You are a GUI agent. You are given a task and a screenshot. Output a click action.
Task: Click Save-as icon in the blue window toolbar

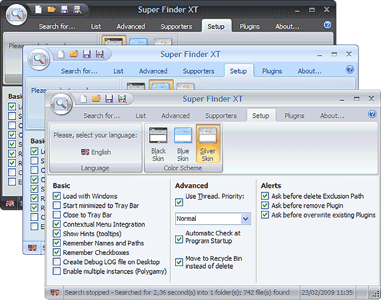[100, 54]
